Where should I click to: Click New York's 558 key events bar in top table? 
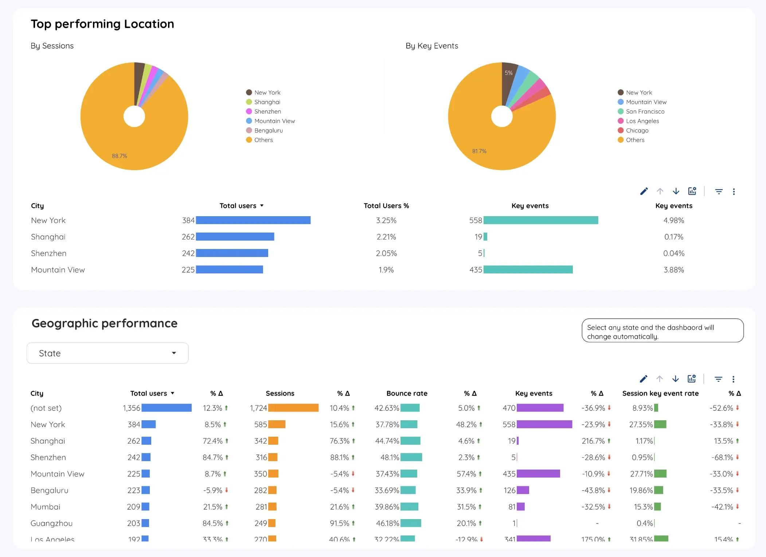541,220
